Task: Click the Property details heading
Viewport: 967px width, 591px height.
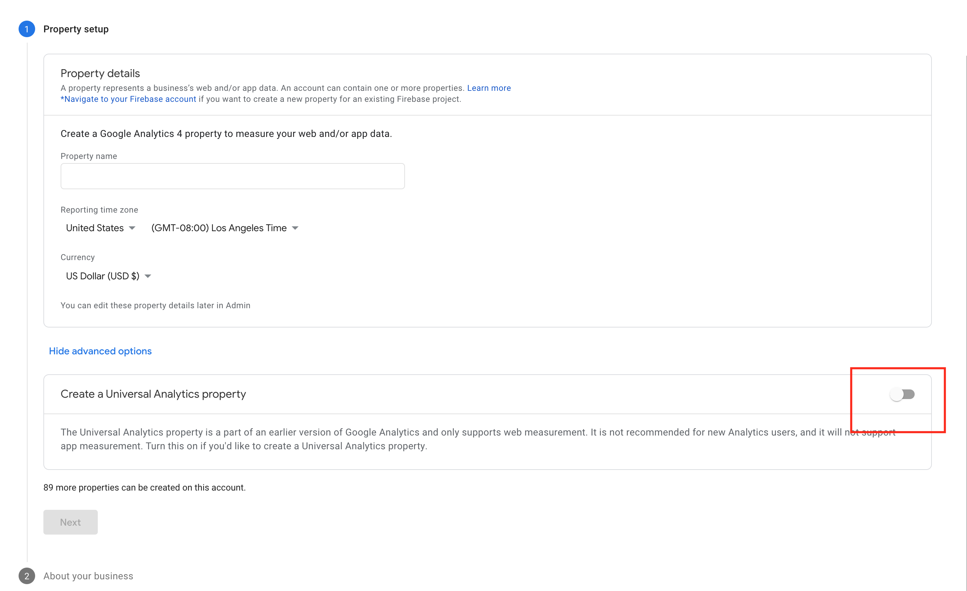Action: [100, 73]
